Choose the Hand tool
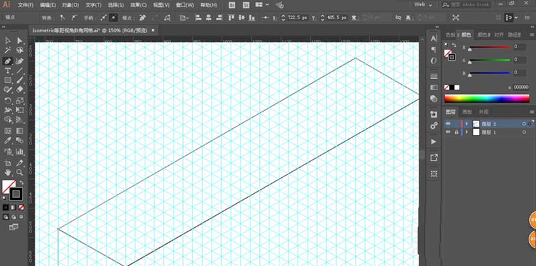Screen dimensions: 536x266 pyautogui.click(x=7, y=172)
